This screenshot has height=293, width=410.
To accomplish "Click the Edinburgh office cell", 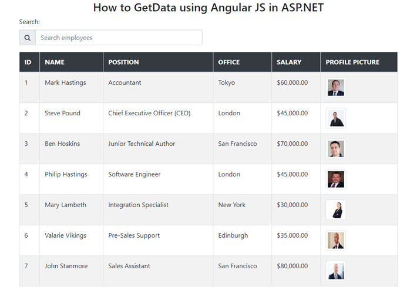I will 233,235.
